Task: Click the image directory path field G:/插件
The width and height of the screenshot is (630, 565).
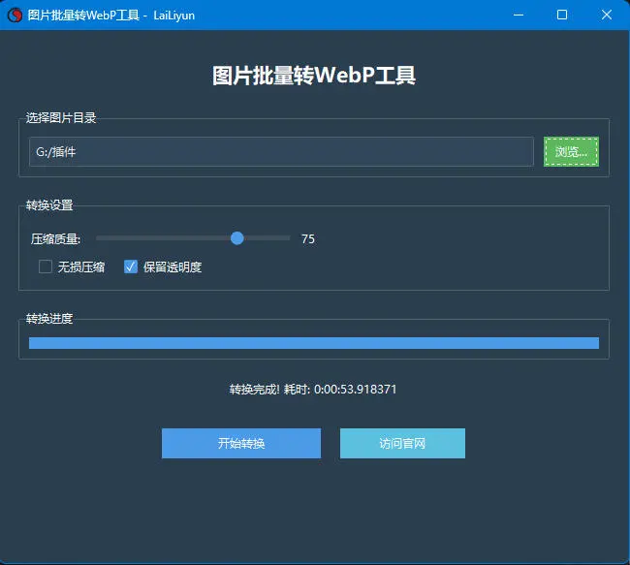Action: (x=281, y=151)
